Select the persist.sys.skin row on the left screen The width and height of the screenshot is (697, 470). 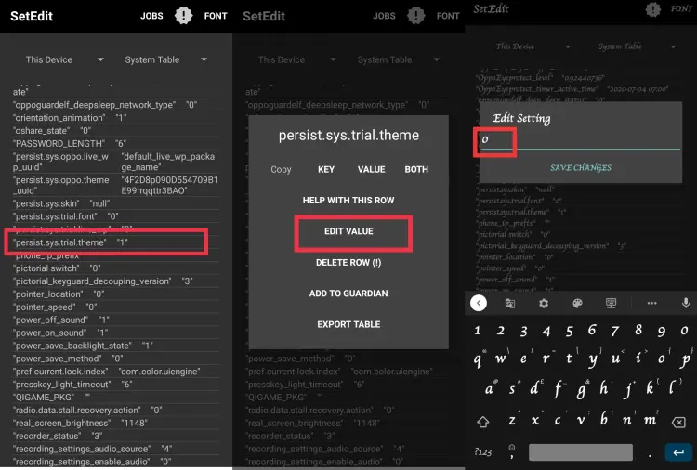pos(115,203)
